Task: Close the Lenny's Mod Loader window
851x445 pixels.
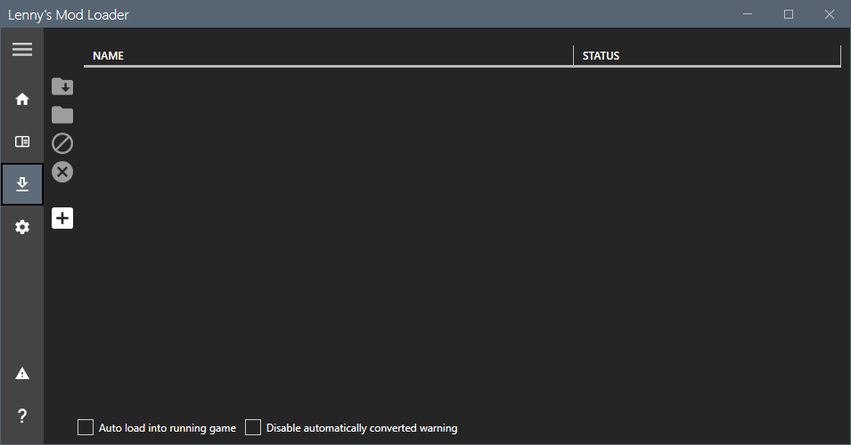Action: [830, 14]
